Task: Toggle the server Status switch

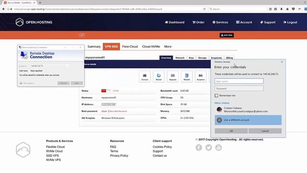Action: pyautogui.click(x=106, y=91)
